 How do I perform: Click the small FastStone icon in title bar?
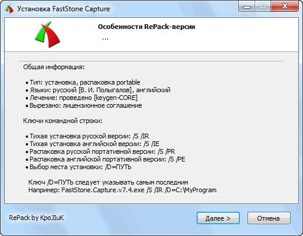click(x=9, y=9)
